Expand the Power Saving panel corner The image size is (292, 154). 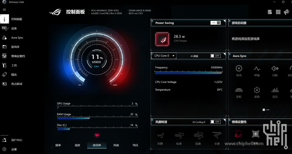pos(224,21)
